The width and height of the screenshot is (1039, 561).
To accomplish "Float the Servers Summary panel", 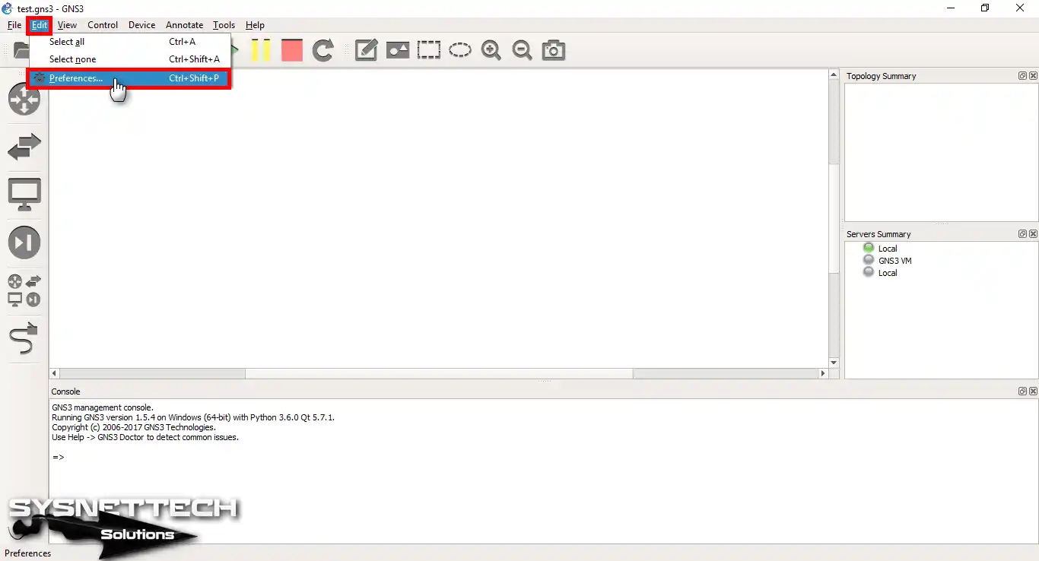I will [1023, 234].
